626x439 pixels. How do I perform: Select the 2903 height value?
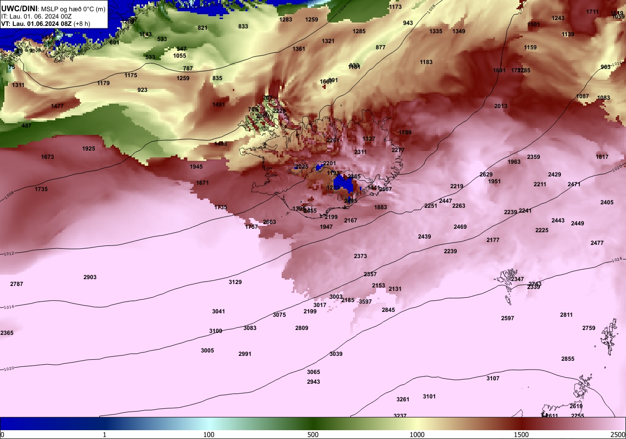pyautogui.click(x=90, y=277)
